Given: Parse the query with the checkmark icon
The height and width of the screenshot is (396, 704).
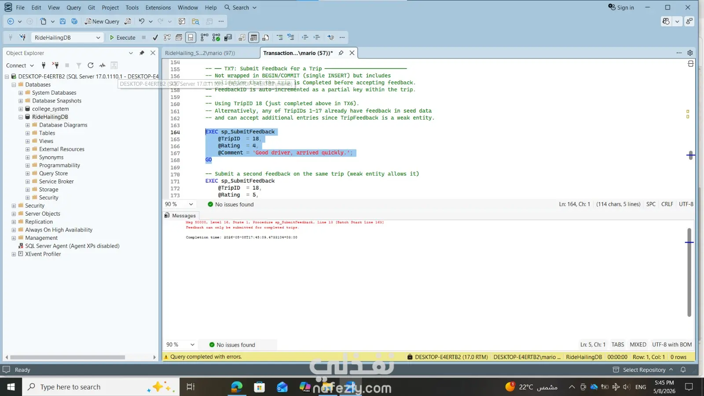Looking at the screenshot, I should click(155, 37).
